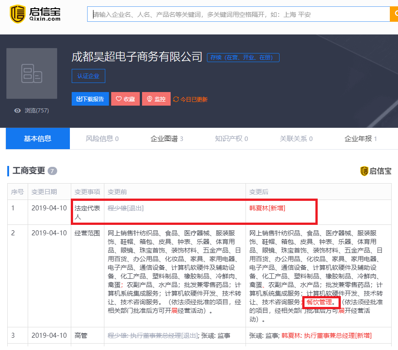Open the 知识产权 tab

tap(231, 138)
